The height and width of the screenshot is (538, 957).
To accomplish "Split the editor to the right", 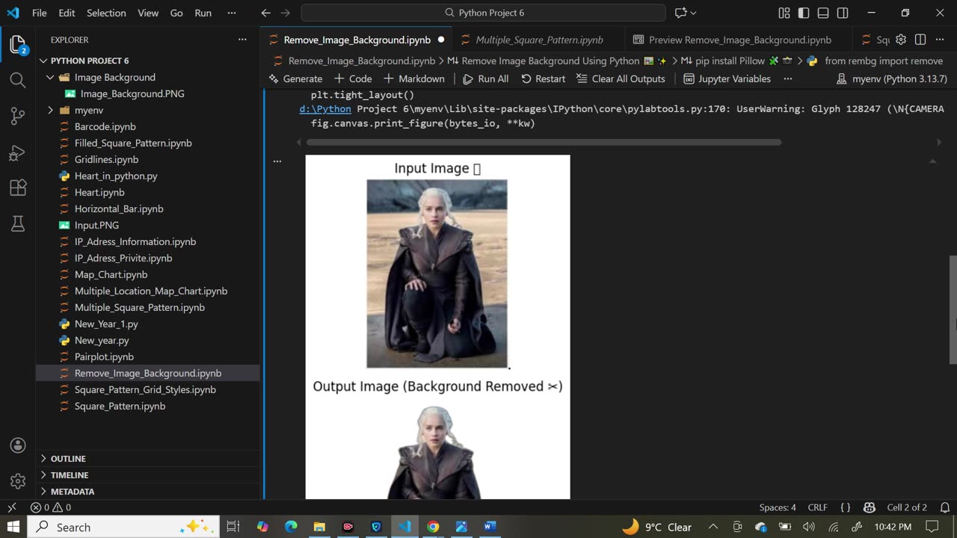I will point(920,40).
